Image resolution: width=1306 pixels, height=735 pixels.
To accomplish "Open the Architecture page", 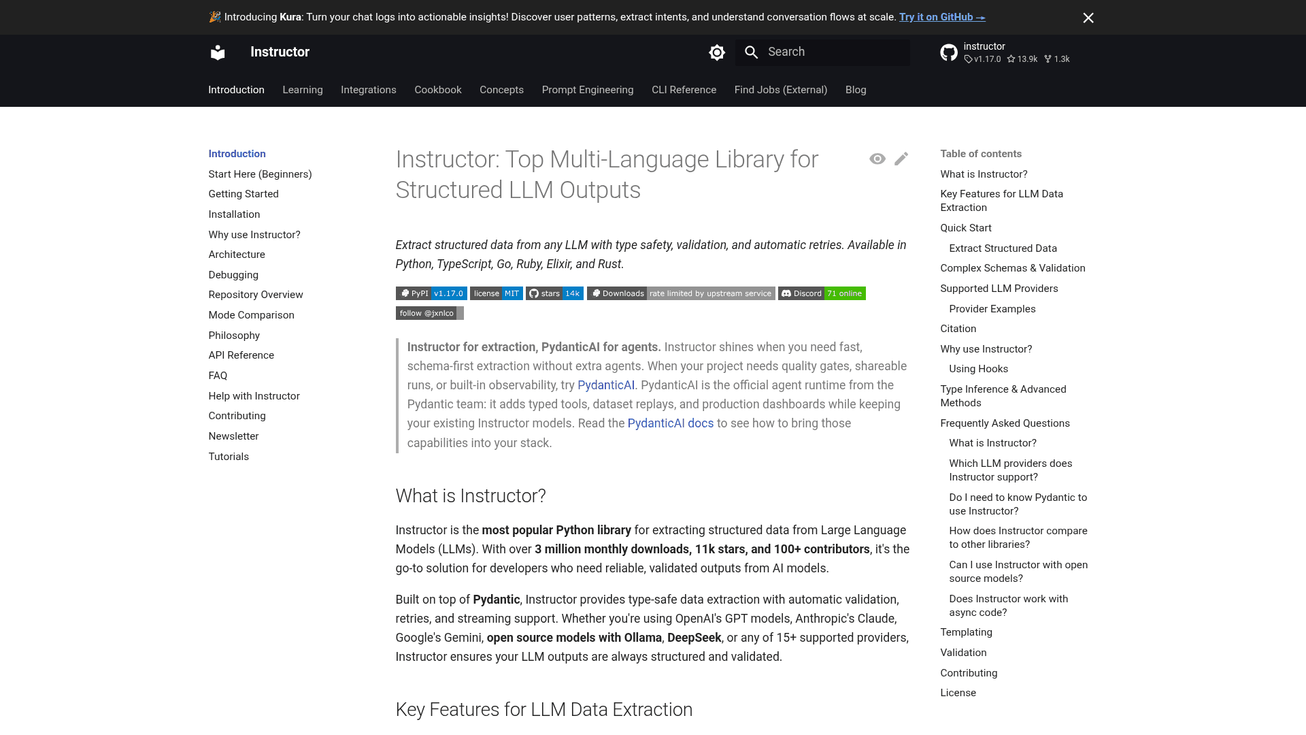I will 237,255.
